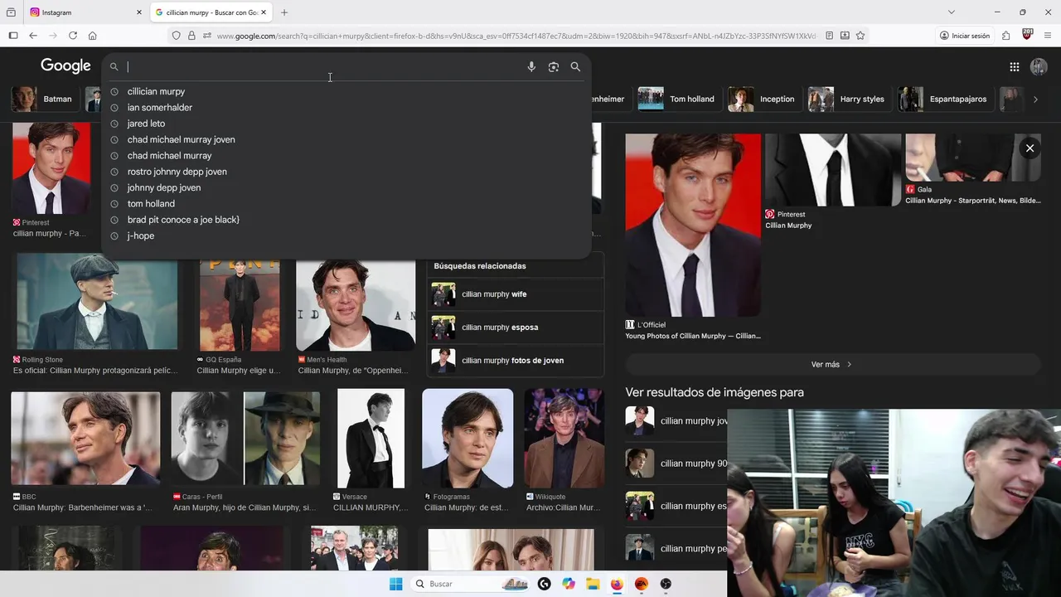Open GQ España image result
This screenshot has width=1061, height=597.
pyautogui.click(x=240, y=304)
